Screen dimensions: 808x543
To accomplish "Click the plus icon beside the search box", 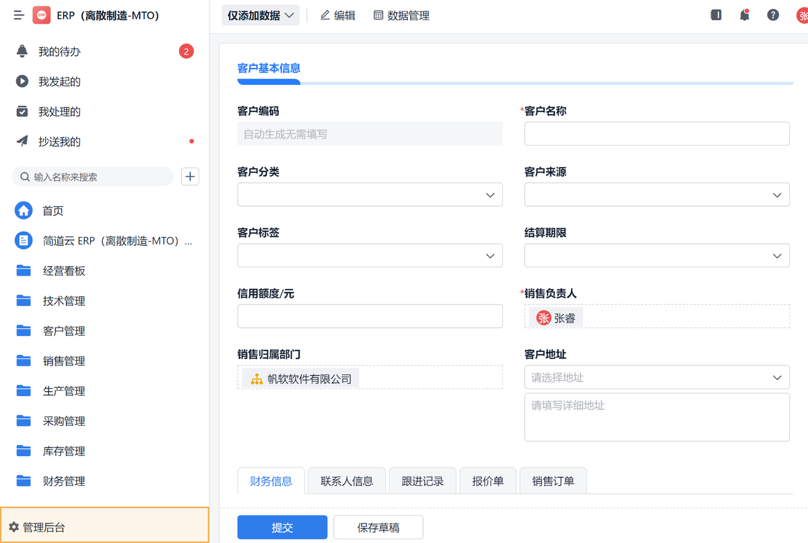I will click(191, 177).
